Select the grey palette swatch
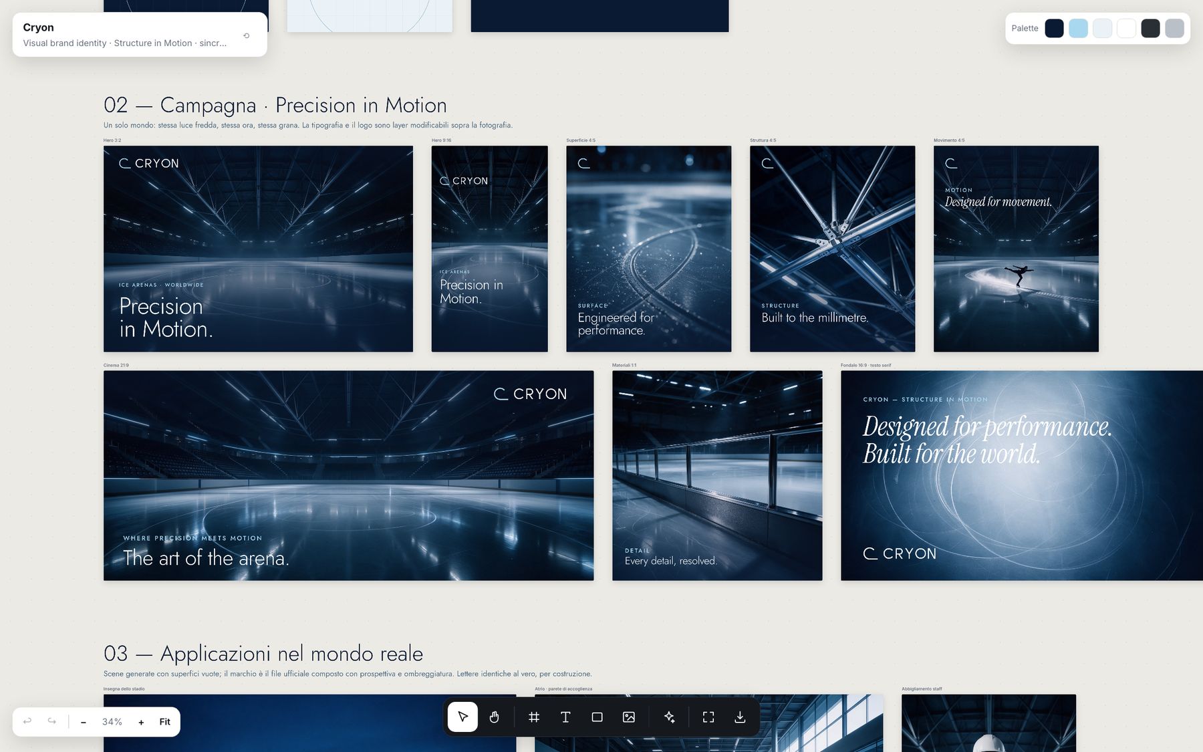1203x752 pixels. coord(1174,28)
